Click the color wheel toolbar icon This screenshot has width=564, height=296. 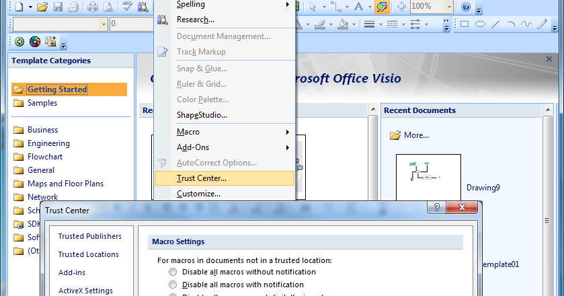pos(35,42)
